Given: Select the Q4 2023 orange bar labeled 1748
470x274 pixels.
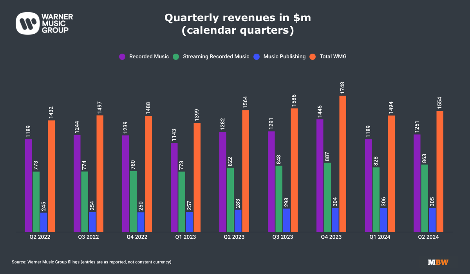Looking at the screenshot, I should (x=343, y=164).
